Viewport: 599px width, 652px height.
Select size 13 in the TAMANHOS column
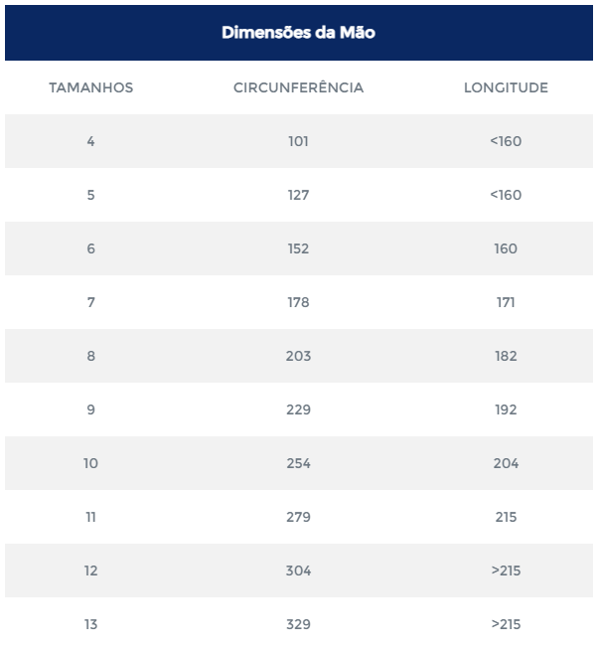click(x=90, y=624)
